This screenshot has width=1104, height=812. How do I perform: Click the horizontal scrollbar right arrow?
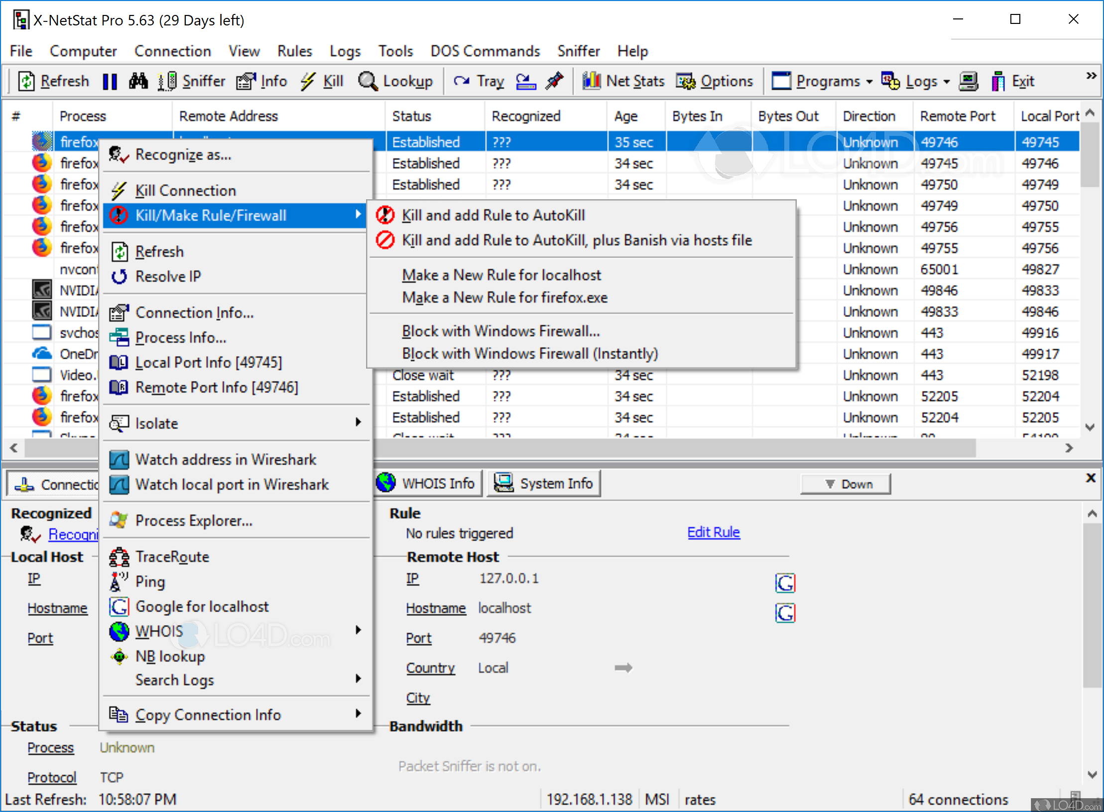coord(1069,448)
